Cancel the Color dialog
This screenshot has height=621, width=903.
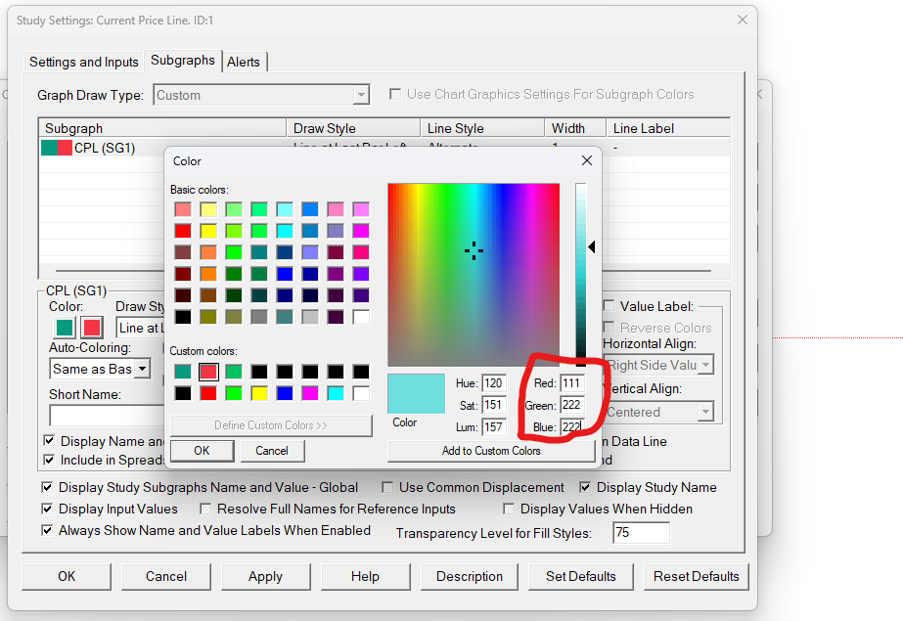[x=272, y=451]
